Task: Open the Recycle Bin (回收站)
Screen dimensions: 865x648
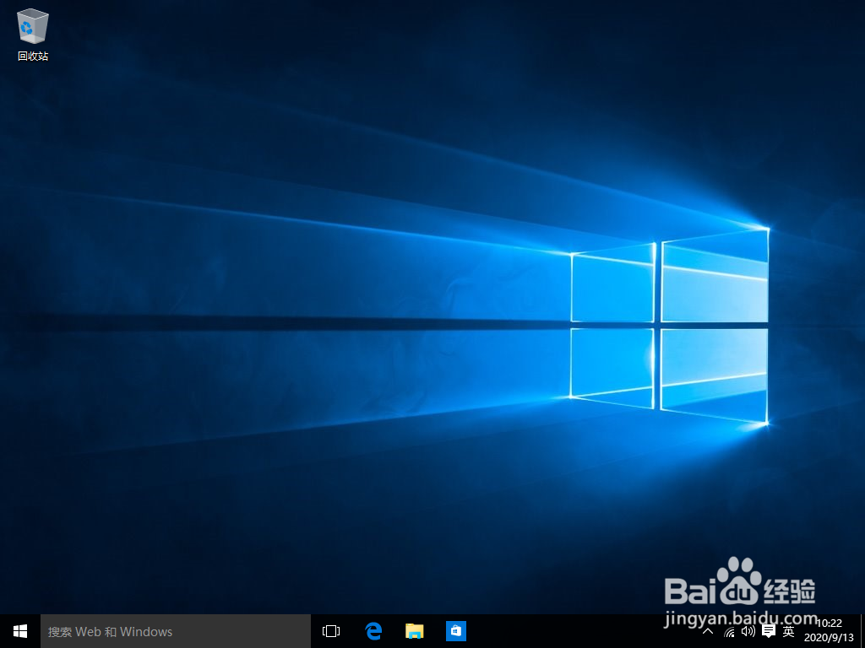Action: [x=31, y=25]
